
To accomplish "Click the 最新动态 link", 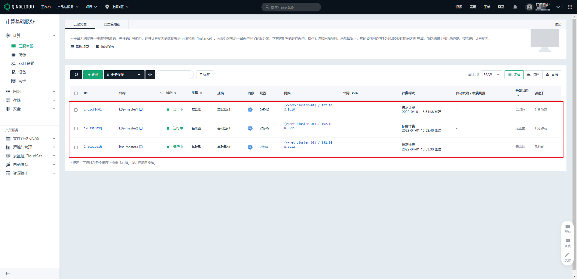I will (x=80, y=47).
